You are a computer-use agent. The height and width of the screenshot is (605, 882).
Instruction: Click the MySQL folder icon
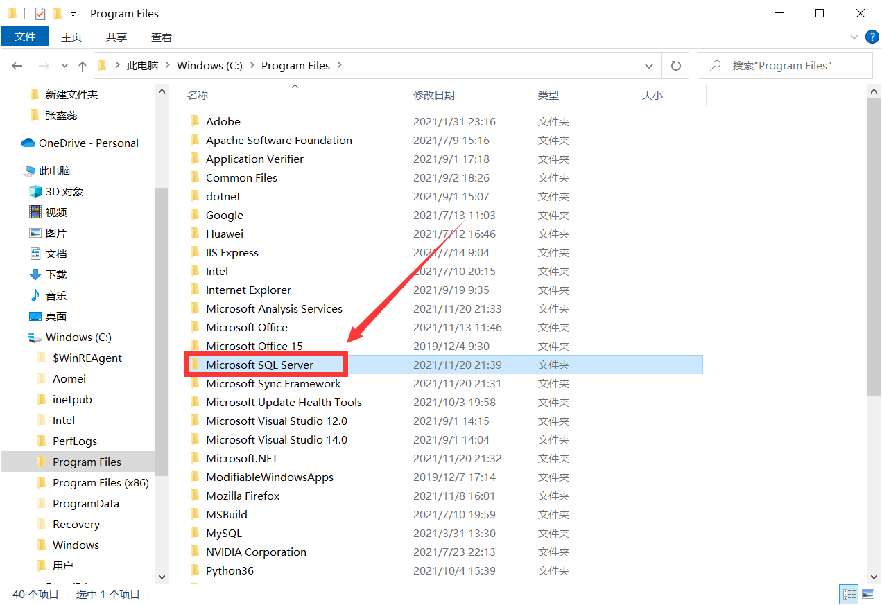(x=195, y=533)
